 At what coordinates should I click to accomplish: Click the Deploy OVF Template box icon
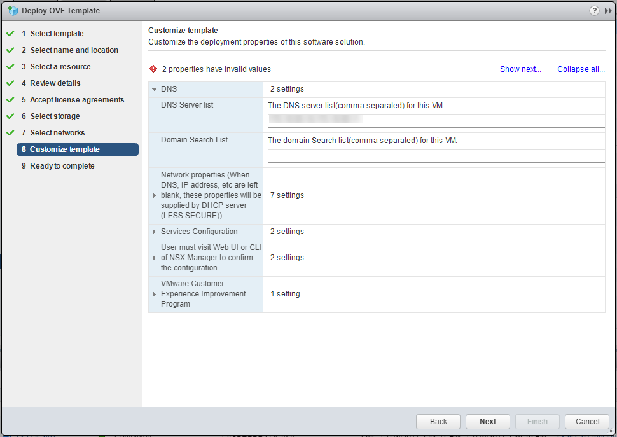12,11
